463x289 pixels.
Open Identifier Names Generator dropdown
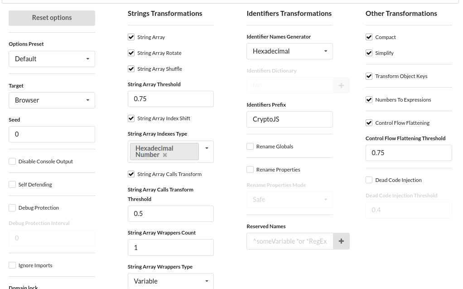coord(289,51)
